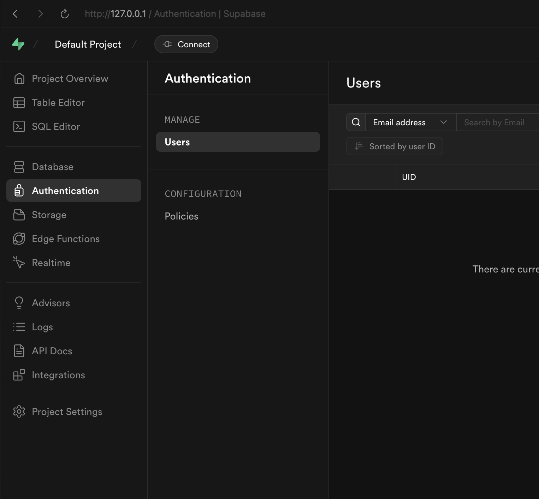This screenshot has height=499, width=539.
Task: Open the Project Settings gear icon
Action: pos(19,412)
